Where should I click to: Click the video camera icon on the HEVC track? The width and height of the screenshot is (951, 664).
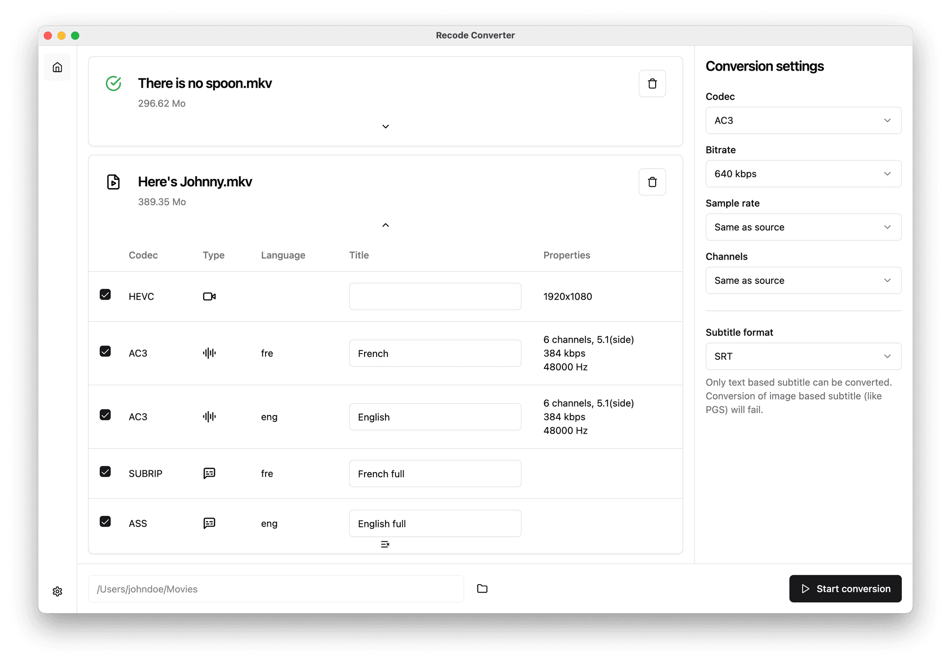[x=209, y=296]
